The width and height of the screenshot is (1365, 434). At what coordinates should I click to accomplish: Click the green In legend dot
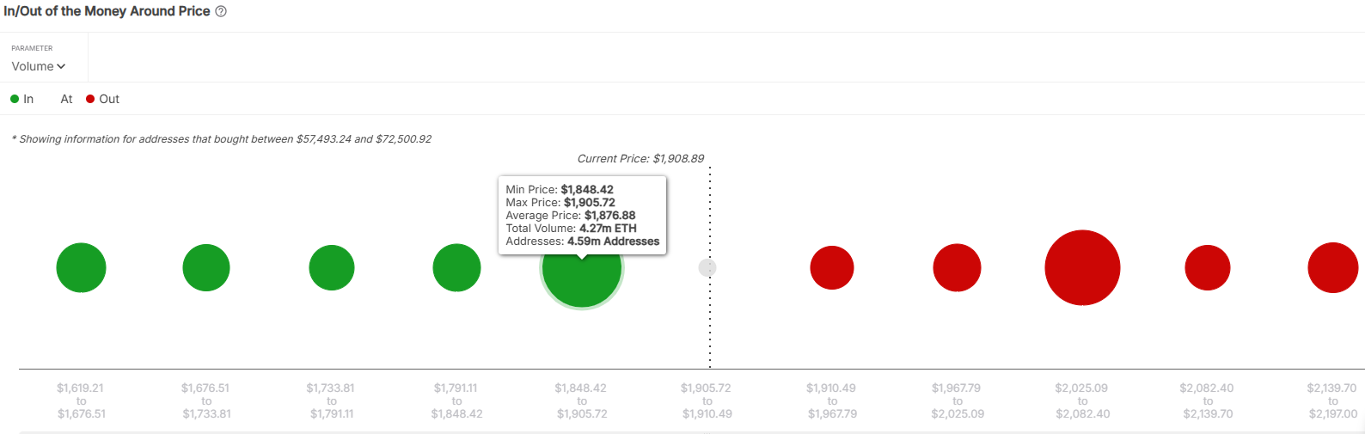[15, 99]
